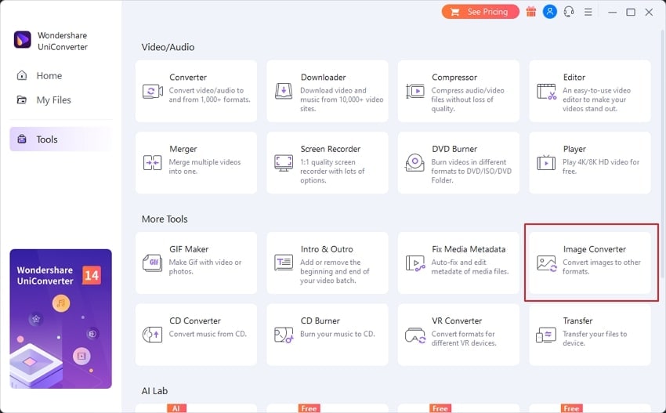666x413 pixels.
Task: Click the Merger tool icon
Action: 153,163
